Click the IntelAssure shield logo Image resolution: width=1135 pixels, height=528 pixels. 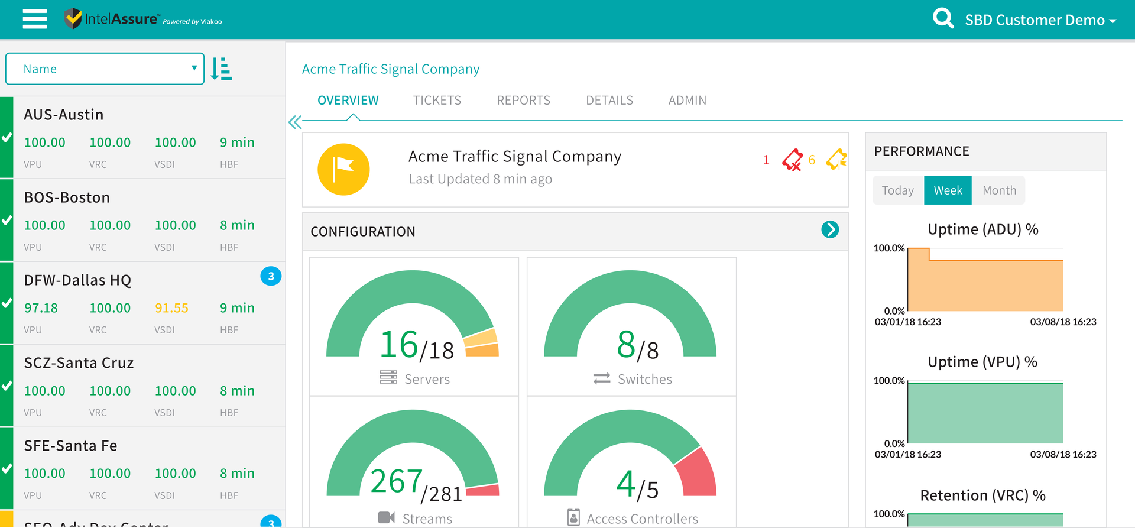73,19
